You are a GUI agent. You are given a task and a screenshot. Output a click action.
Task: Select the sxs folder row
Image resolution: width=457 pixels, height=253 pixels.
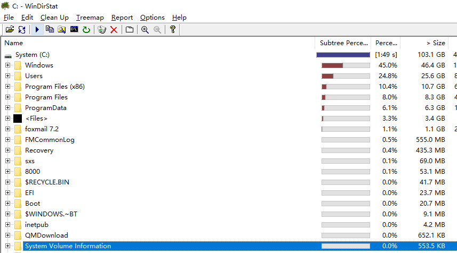pyautogui.click(x=30, y=161)
